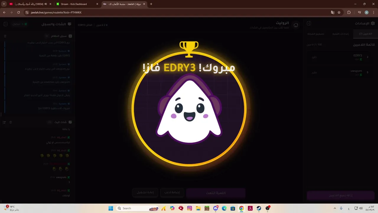Viewport: 378px width, 213px height.
Task: Open the Chrome extensions puzzle icon
Action: (x=349, y=12)
